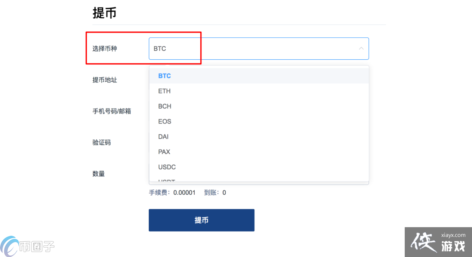Choose EOS from the coin options

click(164, 121)
